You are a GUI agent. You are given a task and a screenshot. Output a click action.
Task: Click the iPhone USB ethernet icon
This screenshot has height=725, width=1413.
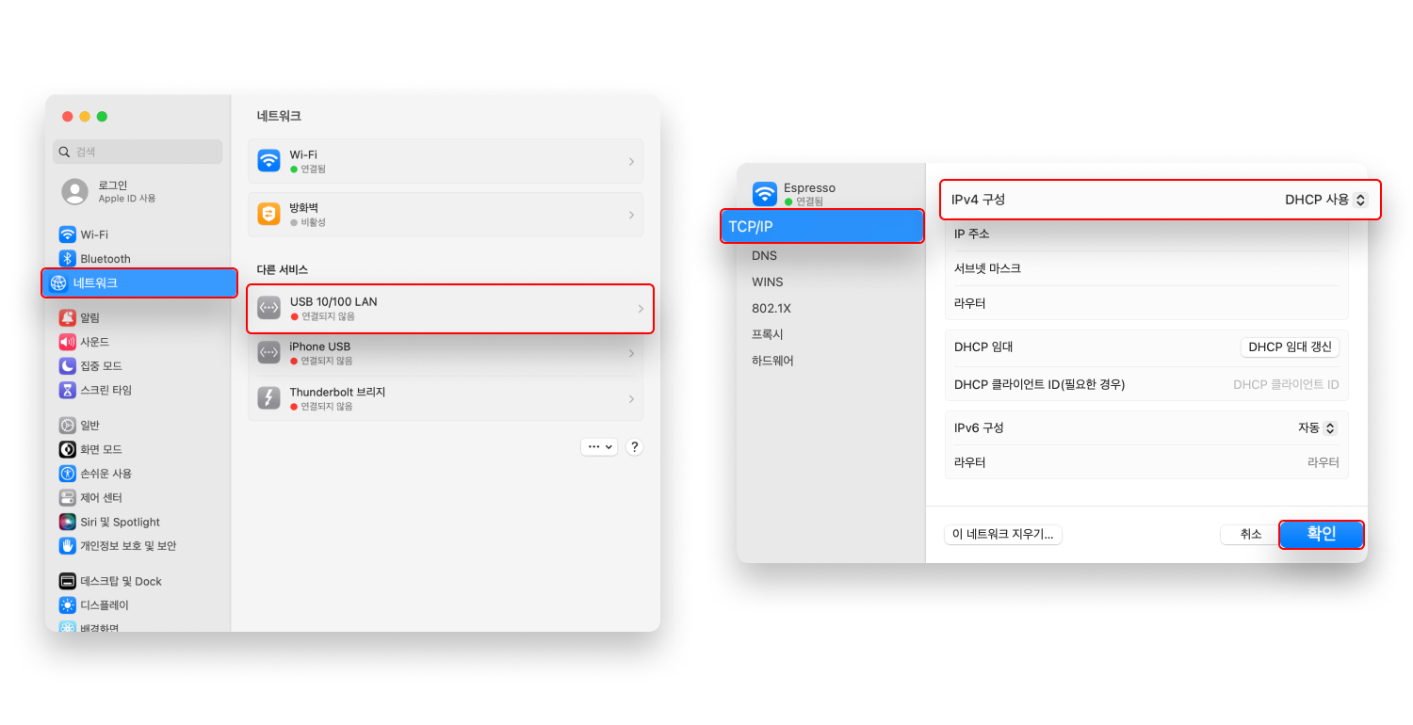tap(269, 353)
